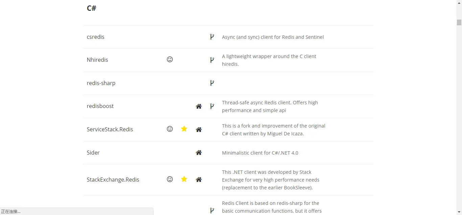The image size is (462, 215).
Task: Open the repository fork icon beside the "Redis Client is based on redis-sharp" description
Action: coord(212,211)
